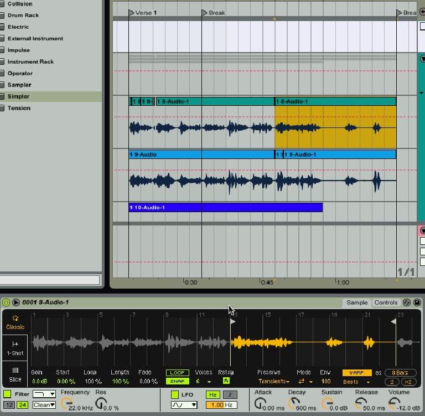The image size is (425, 416).
Task: Click the play triangle beside device title
Action: pyautogui.click(x=16, y=302)
